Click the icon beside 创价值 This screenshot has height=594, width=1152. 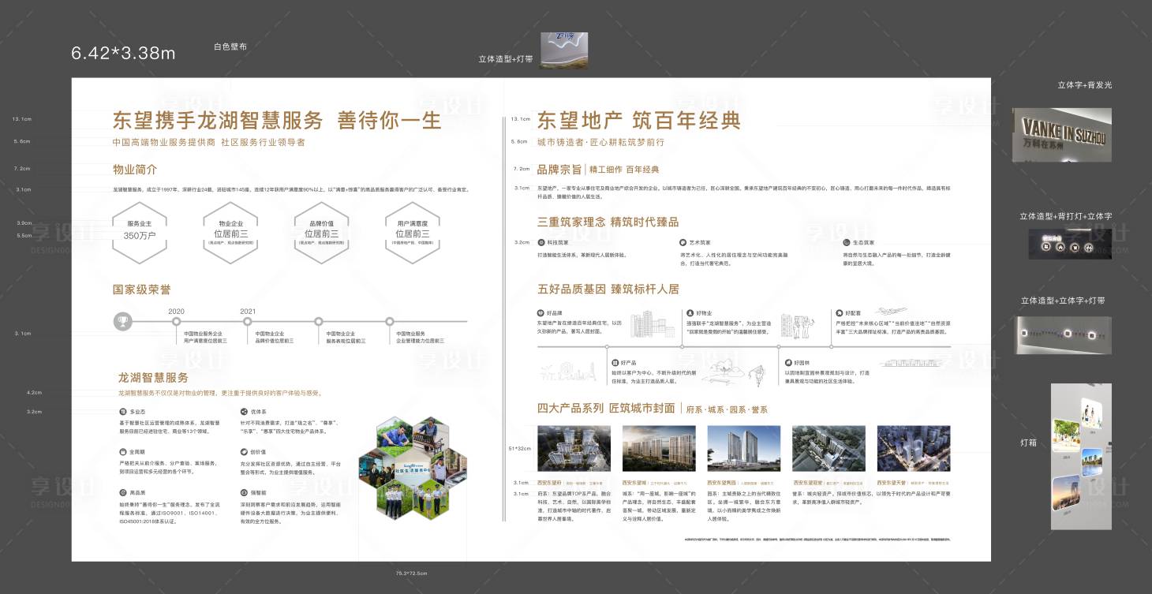point(243,452)
